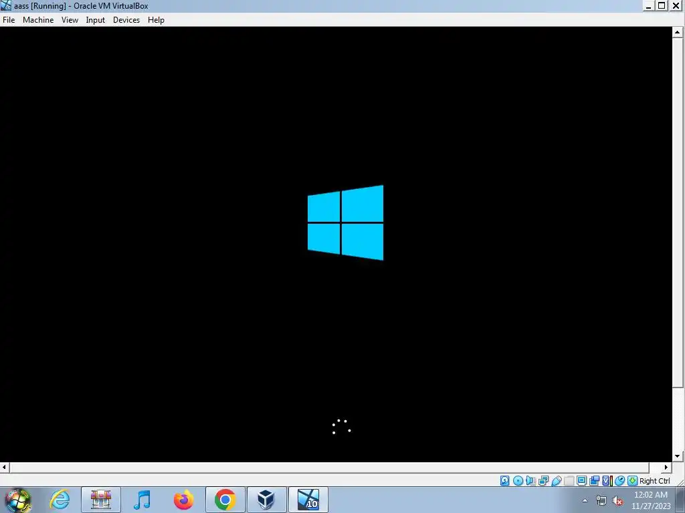
Task: Click the network adapters status icon
Action: click(543, 481)
